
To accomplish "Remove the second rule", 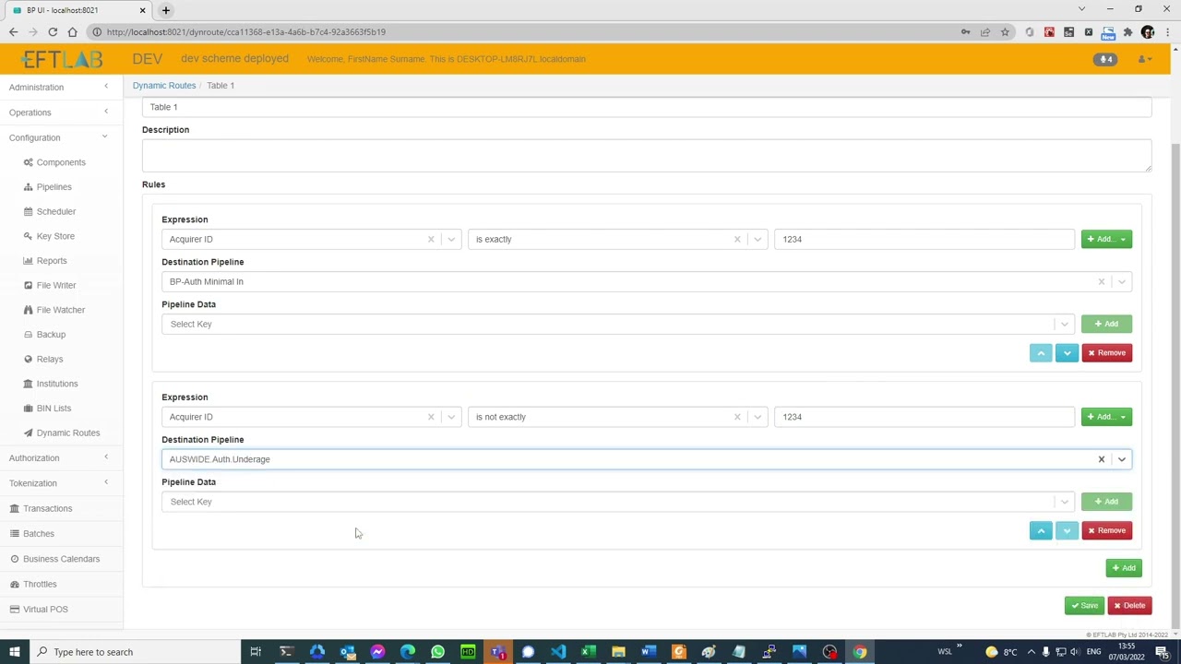I will [x=1106, y=530].
